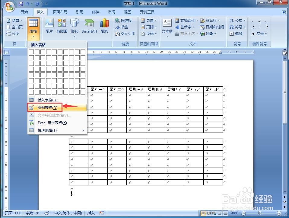Insert a SmartArt graphic
This screenshot has width=289, height=218.
click(89, 26)
